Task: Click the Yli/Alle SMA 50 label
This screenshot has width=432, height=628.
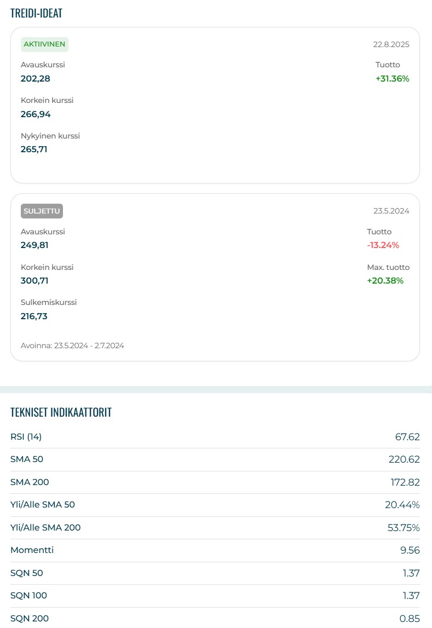Action: coord(43,505)
